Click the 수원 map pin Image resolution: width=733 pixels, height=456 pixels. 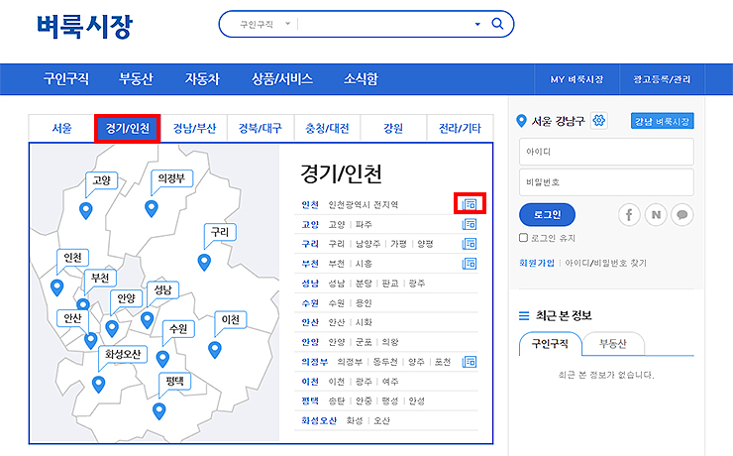pyautogui.click(x=162, y=359)
